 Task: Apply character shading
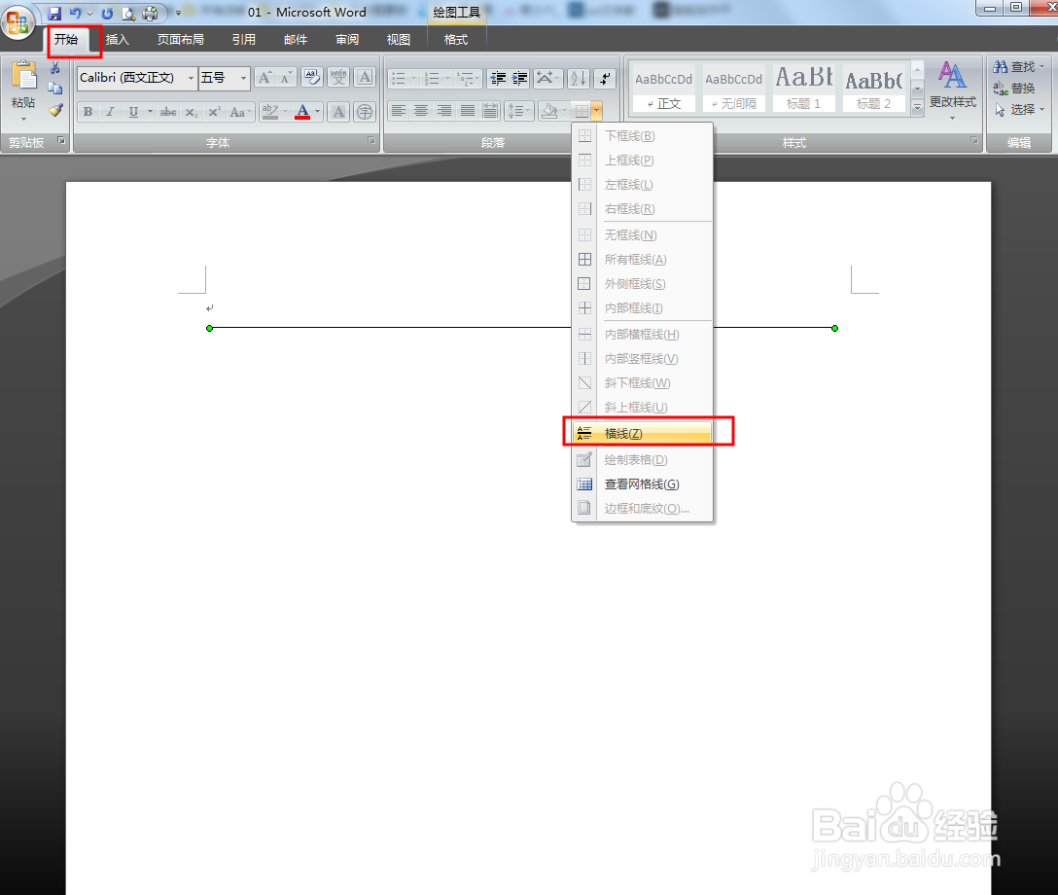click(x=338, y=111)
